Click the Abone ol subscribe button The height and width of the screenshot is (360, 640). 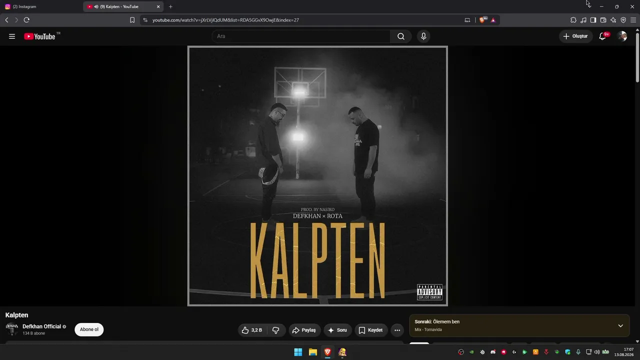pyautogui.click(x=89, y=329)
